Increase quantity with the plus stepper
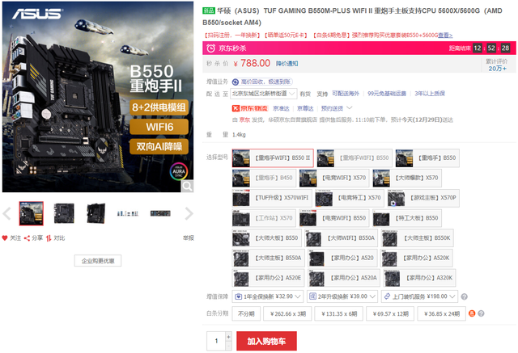 [x=228, y=337]
